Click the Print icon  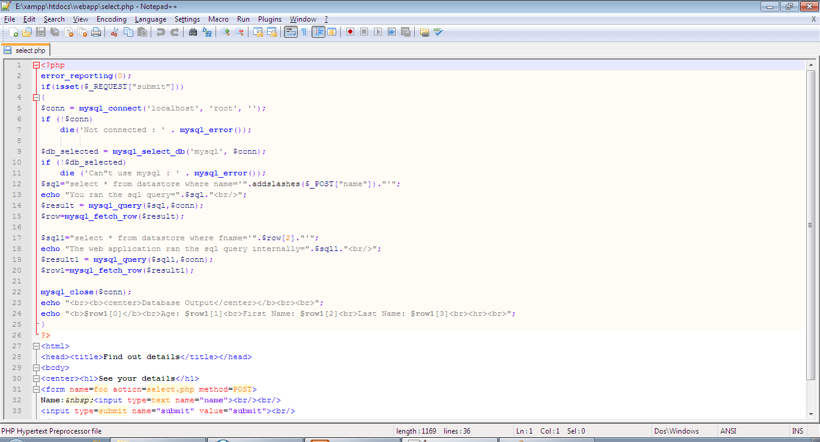click(x=96, y=31)
